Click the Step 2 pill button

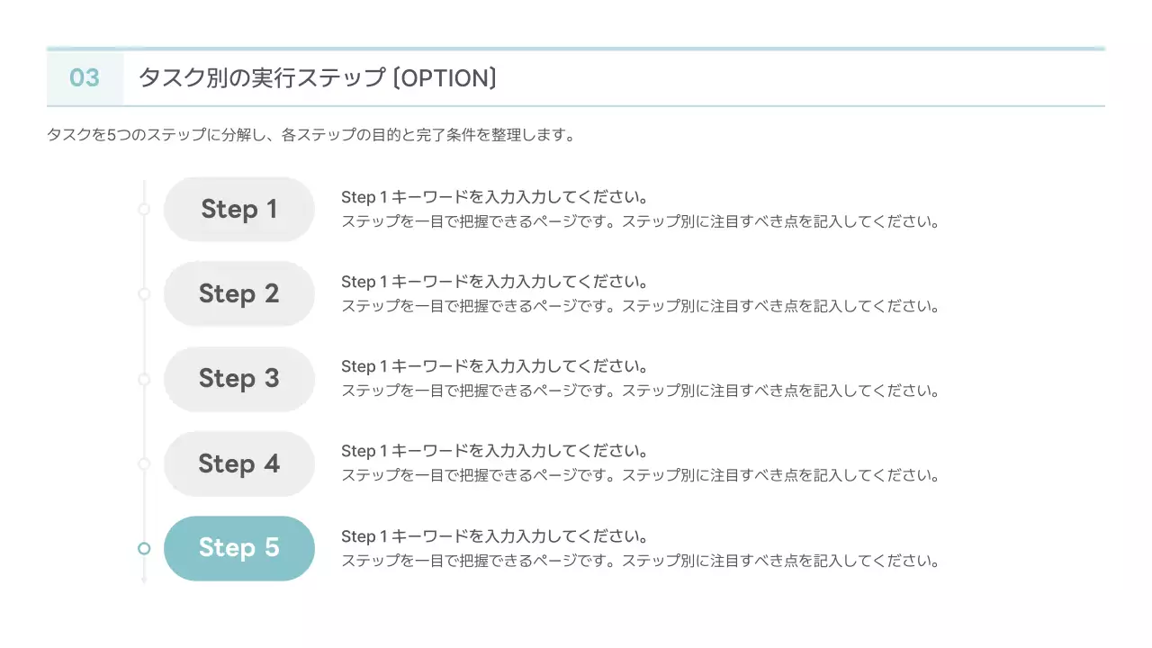click(x=238, y=294)
